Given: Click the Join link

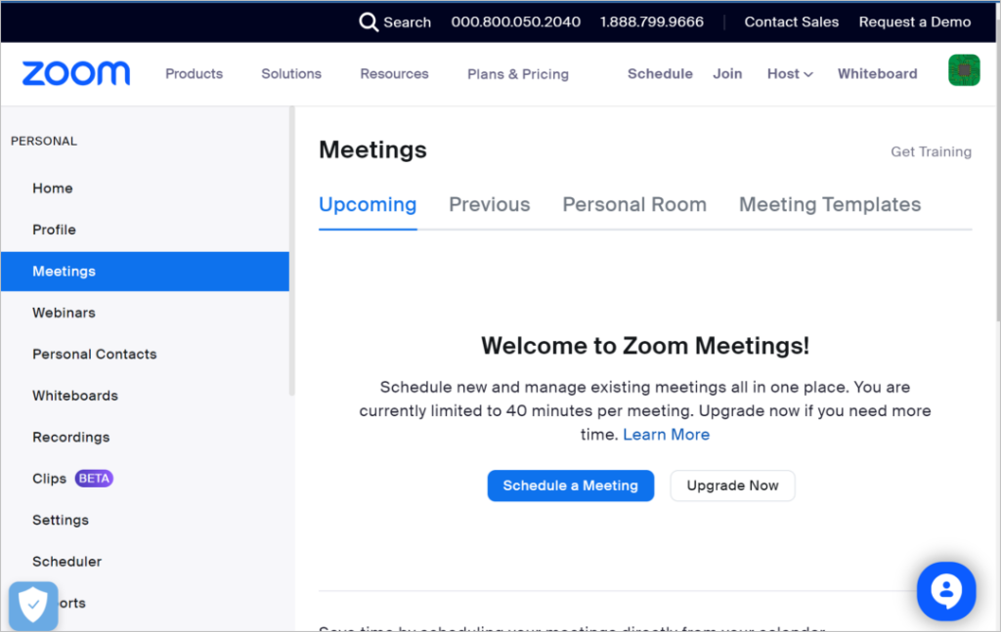Looking at the screenshot, I should pyautogui.click(x=727, y=74).
